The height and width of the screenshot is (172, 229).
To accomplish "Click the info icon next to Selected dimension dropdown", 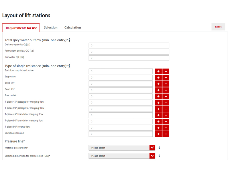I will point(159,156).
